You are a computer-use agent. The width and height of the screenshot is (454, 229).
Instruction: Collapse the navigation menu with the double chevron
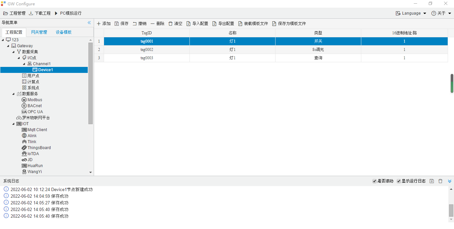click(89, 23)
